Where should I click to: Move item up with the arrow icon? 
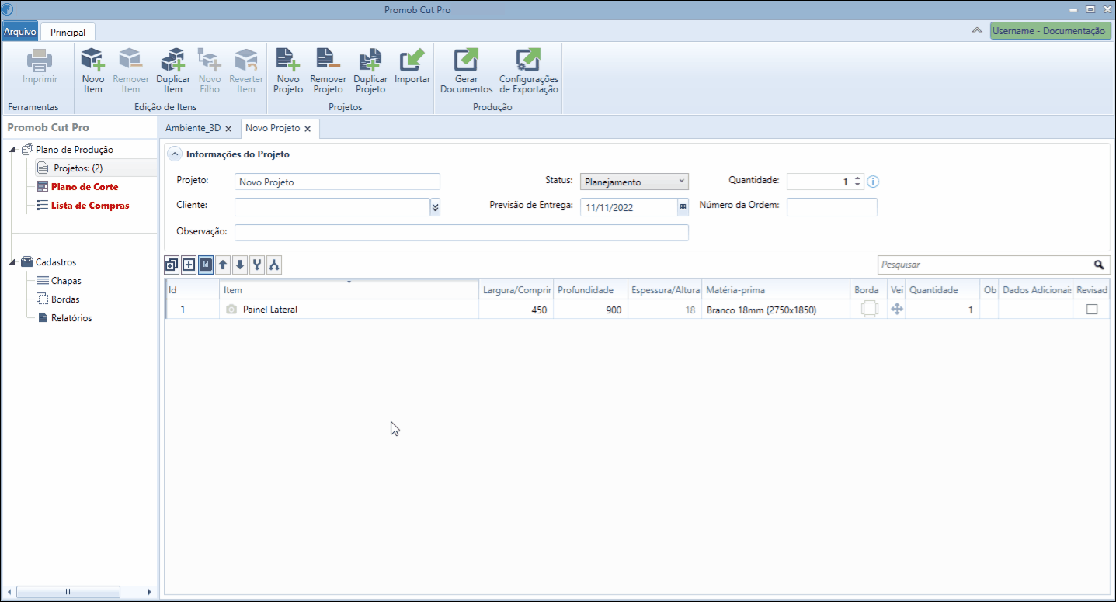[223, 265]
